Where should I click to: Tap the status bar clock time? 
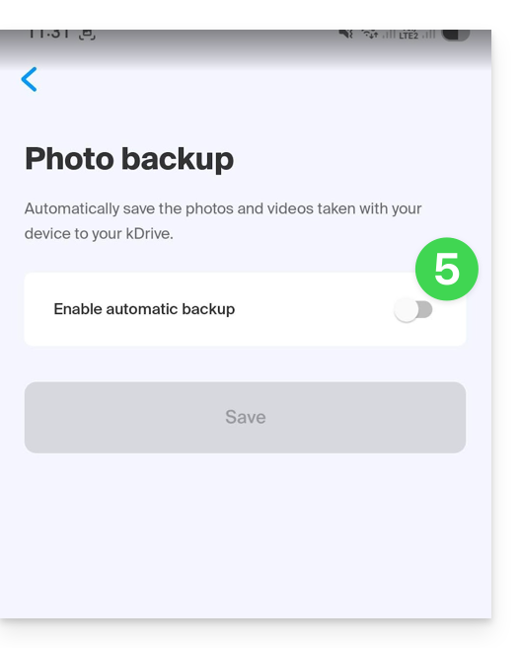pos(48,34)
